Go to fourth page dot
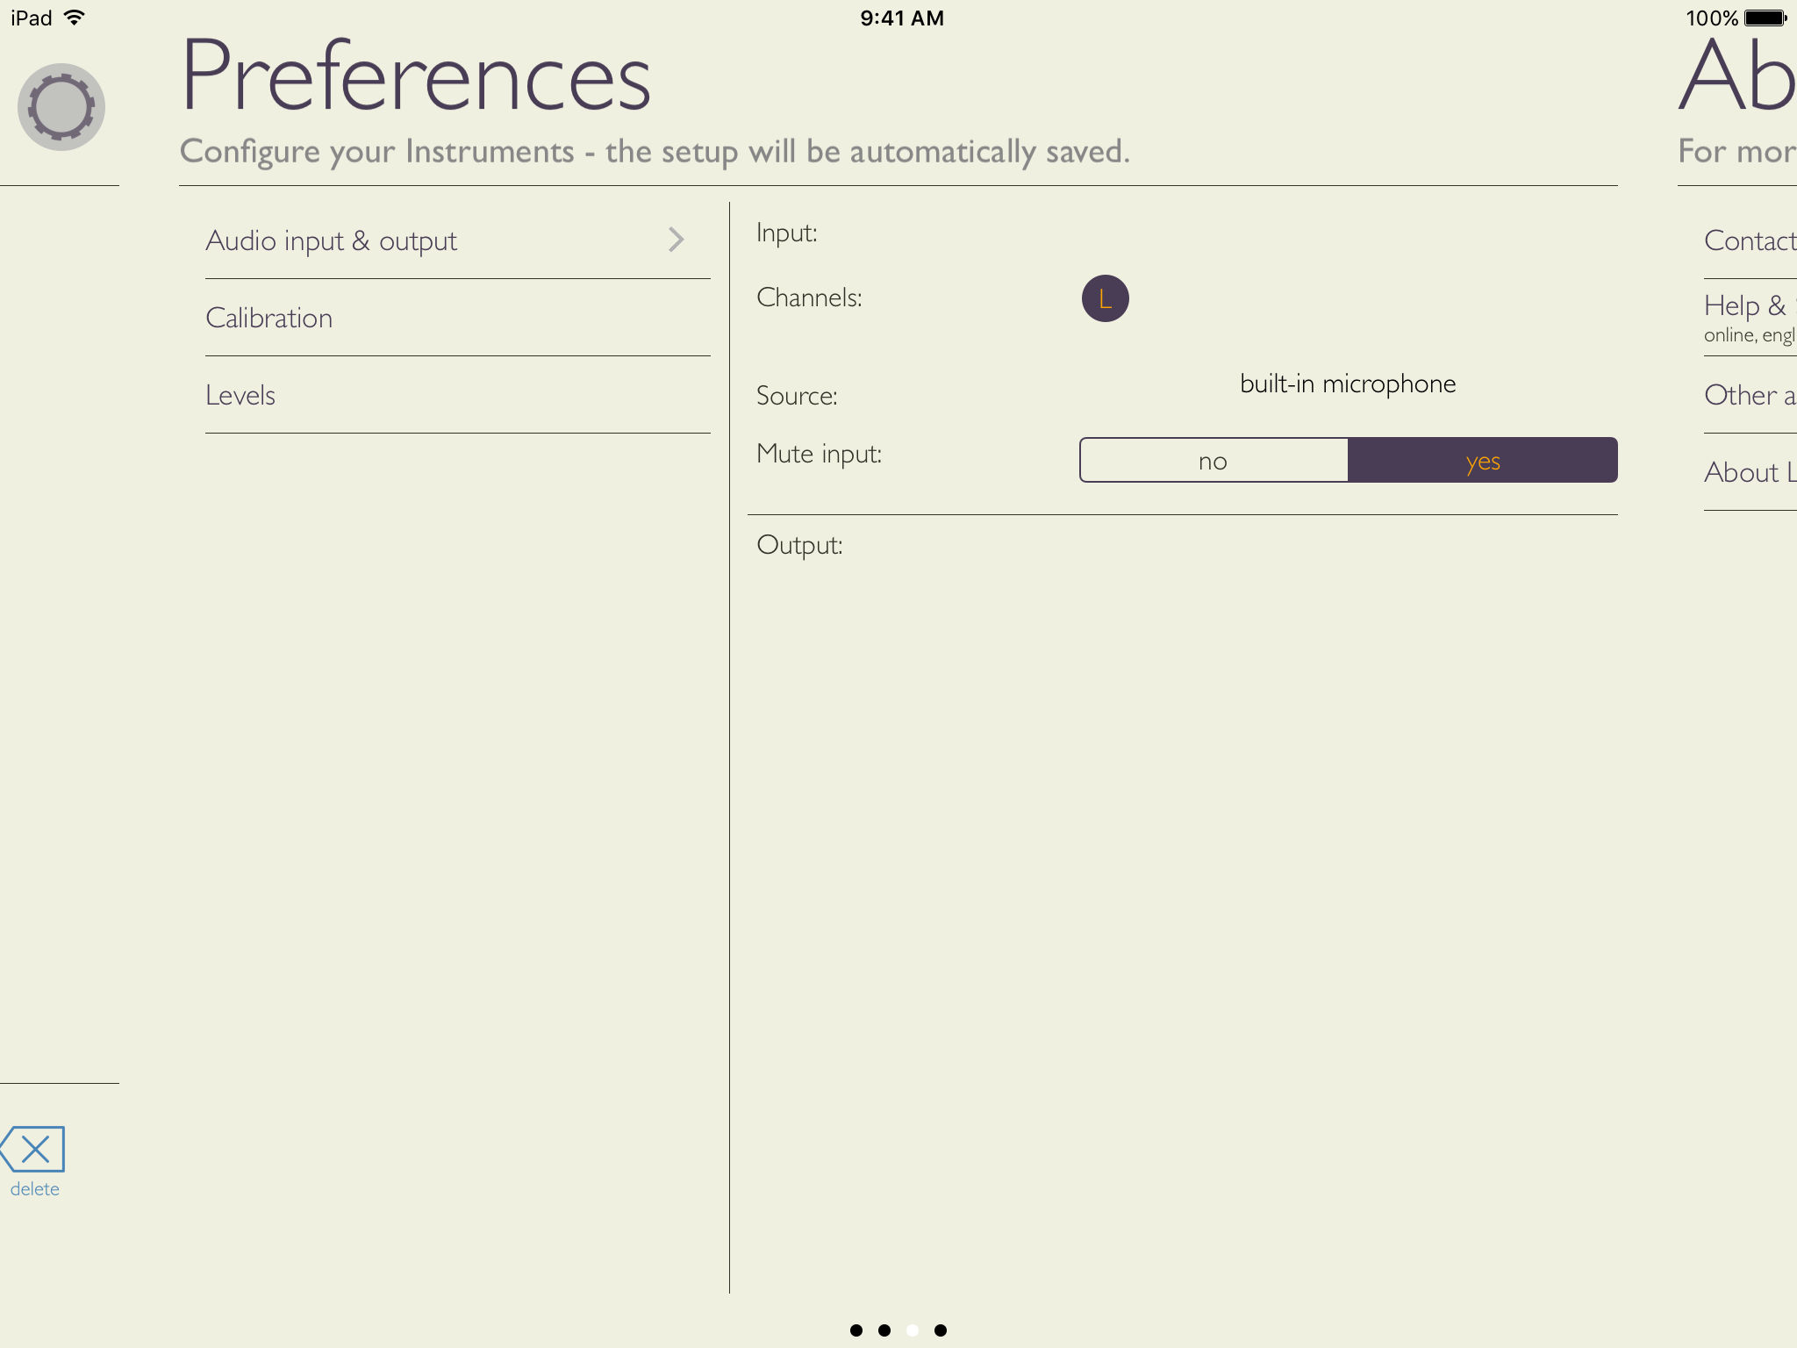The width and height of the screenshot is (1797, 1348). 941,1330
